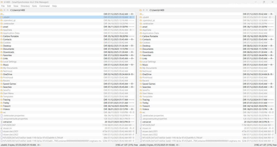Select Trelby folder name in left pane

[6, 103]
